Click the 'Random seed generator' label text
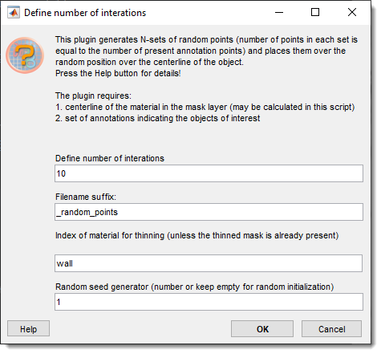 [x=194, y=287]
